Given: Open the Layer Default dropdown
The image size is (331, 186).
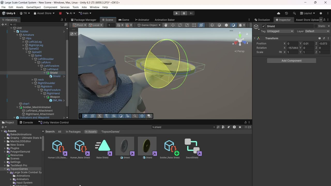Looking at the screenshot, I should 317,31.
